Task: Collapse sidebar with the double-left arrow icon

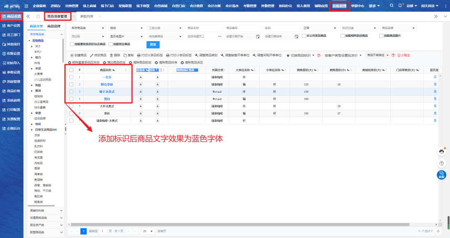Action: click(x=28, y=16)
